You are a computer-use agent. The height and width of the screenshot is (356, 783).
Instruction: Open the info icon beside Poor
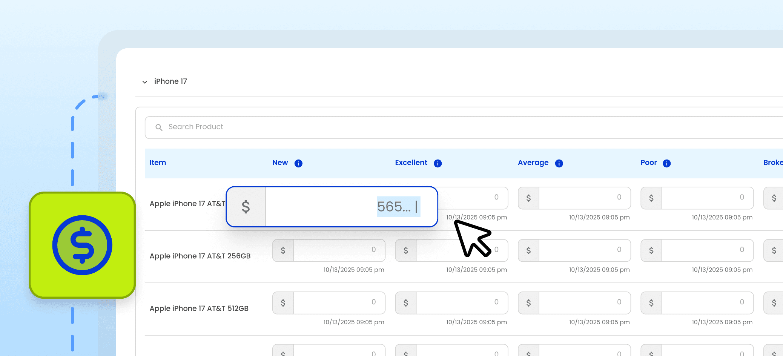[667, 163]
